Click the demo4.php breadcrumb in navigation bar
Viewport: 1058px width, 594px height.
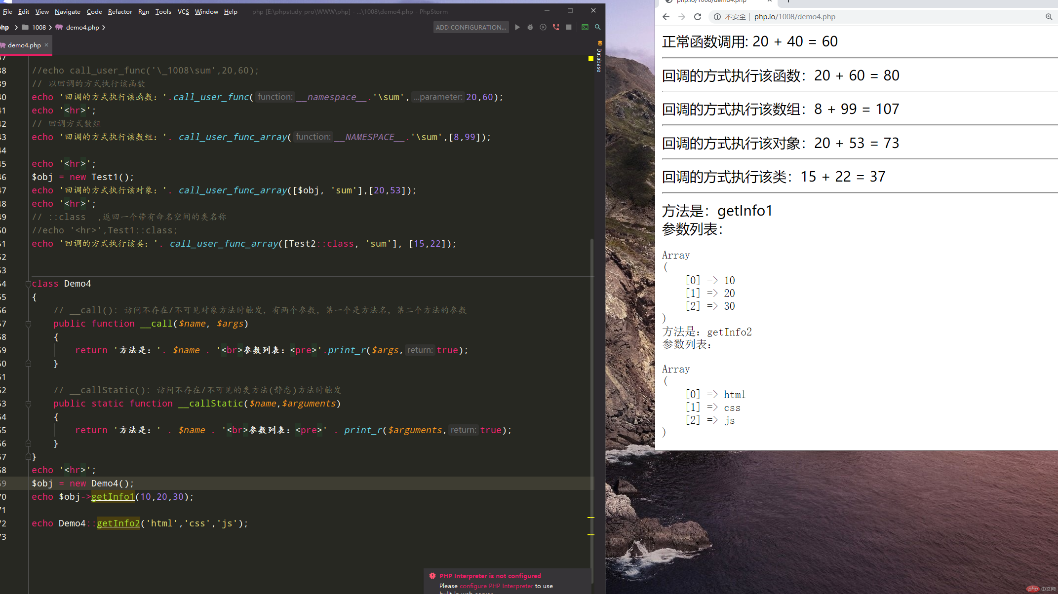(78, 27)
